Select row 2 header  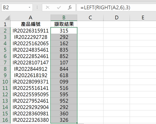click(5, 31)
